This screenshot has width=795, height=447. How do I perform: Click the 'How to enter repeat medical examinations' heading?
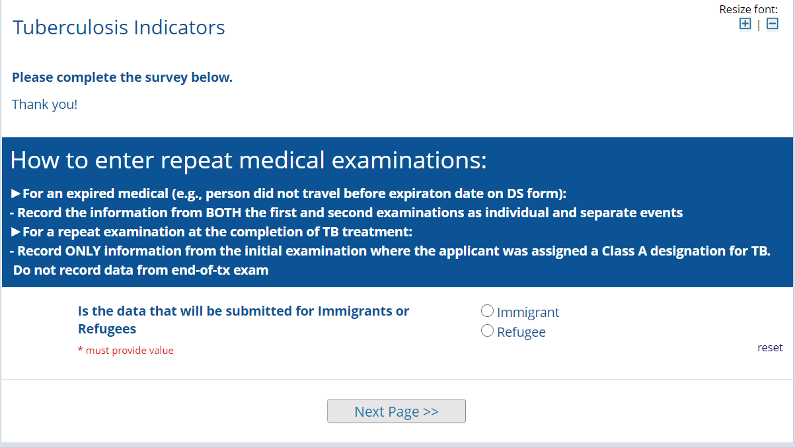pyautogui.click(x=248, y=160)
